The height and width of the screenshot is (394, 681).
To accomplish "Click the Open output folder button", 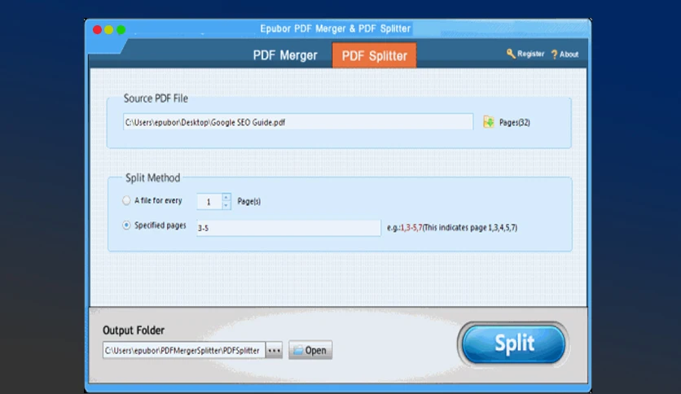I will pyautogui.click(x=310, y=350).
